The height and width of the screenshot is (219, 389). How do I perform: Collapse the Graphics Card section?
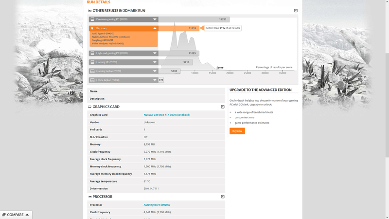click(223, 107)
